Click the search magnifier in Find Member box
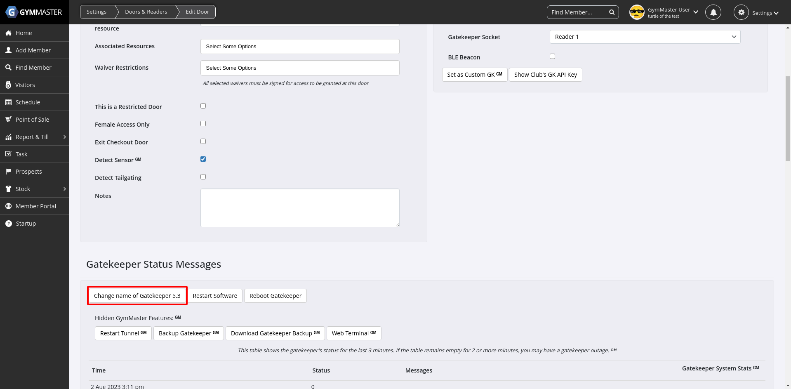This screenshot has height=389, width=791. [x=612, y=12]
